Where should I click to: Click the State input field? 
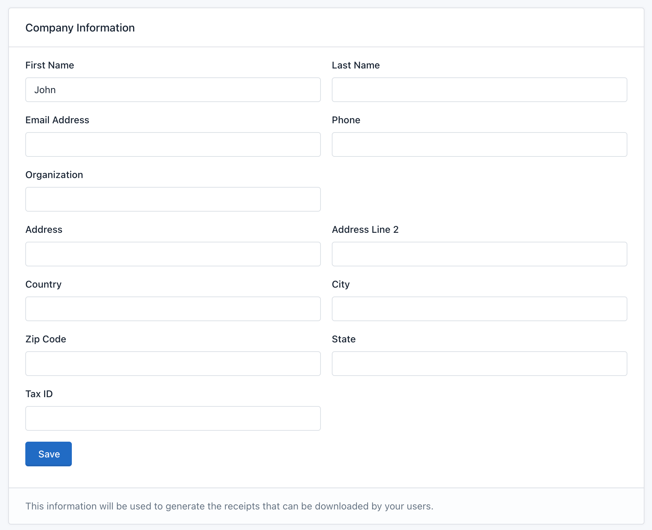(479, 363)
